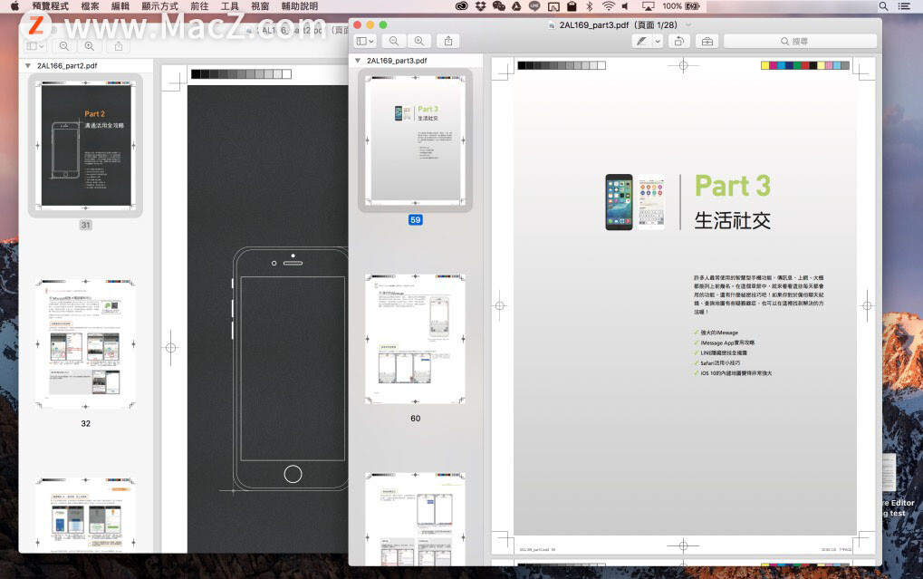Click the Dropbox menu bar icon

click(x=480, y=6)
